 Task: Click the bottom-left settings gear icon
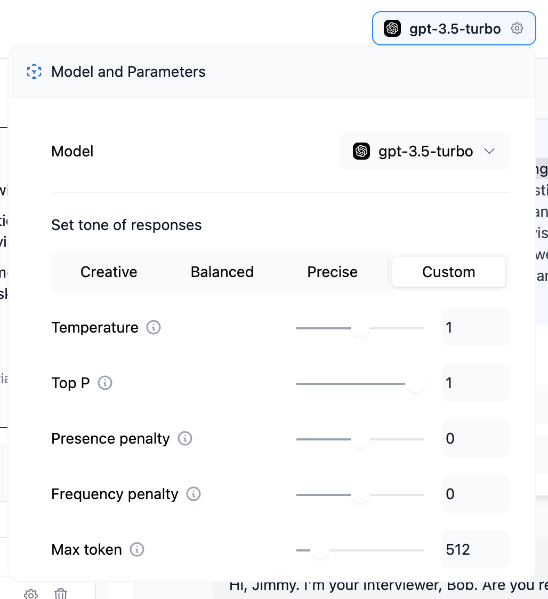(31, 594)
